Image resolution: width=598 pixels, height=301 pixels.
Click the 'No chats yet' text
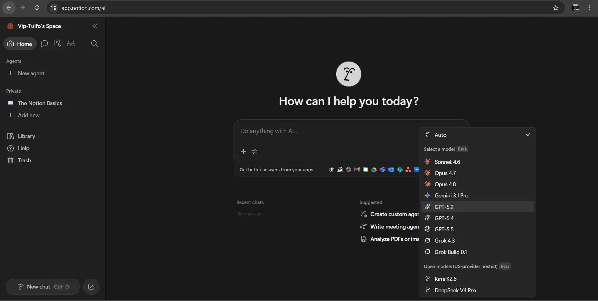[250, 214]
